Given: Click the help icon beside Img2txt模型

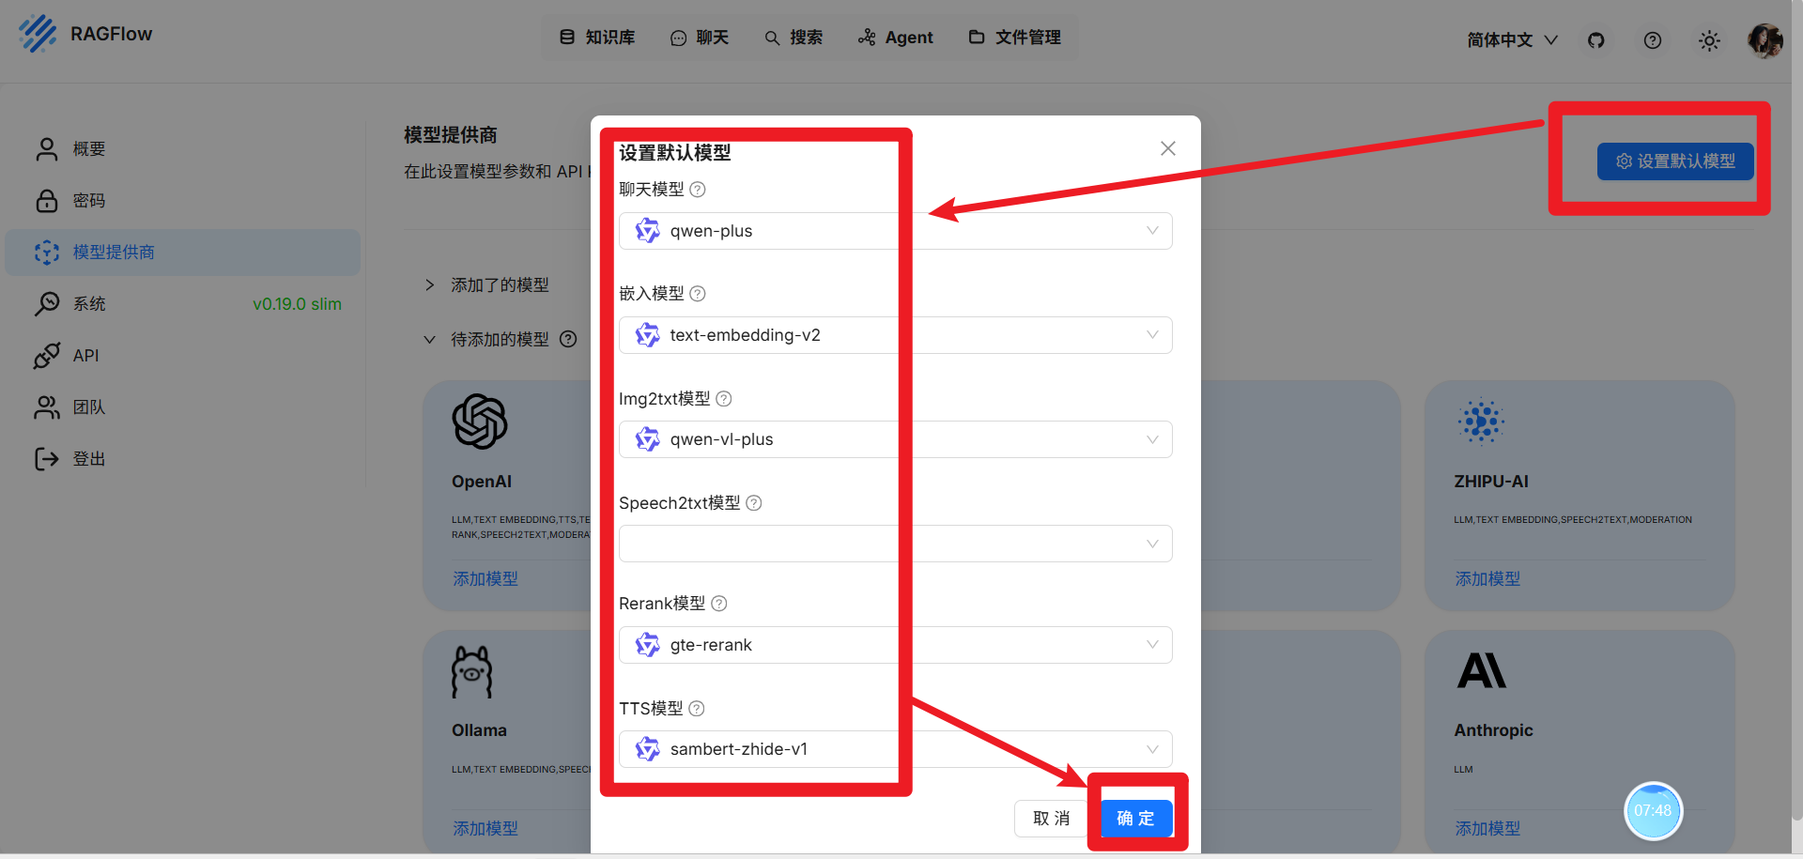Looking at the screenshot, I should [724, 399].
